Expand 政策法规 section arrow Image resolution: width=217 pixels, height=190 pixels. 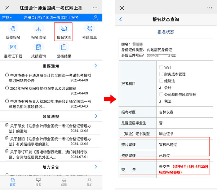[x=96, y=116]
